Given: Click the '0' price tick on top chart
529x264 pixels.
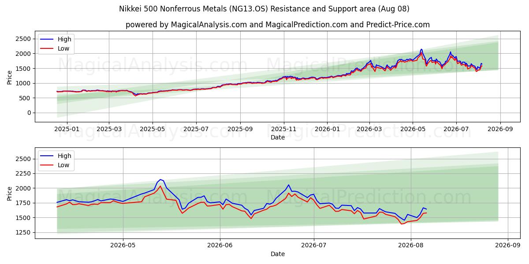Looking at the screenshot, I should (29, 113).
